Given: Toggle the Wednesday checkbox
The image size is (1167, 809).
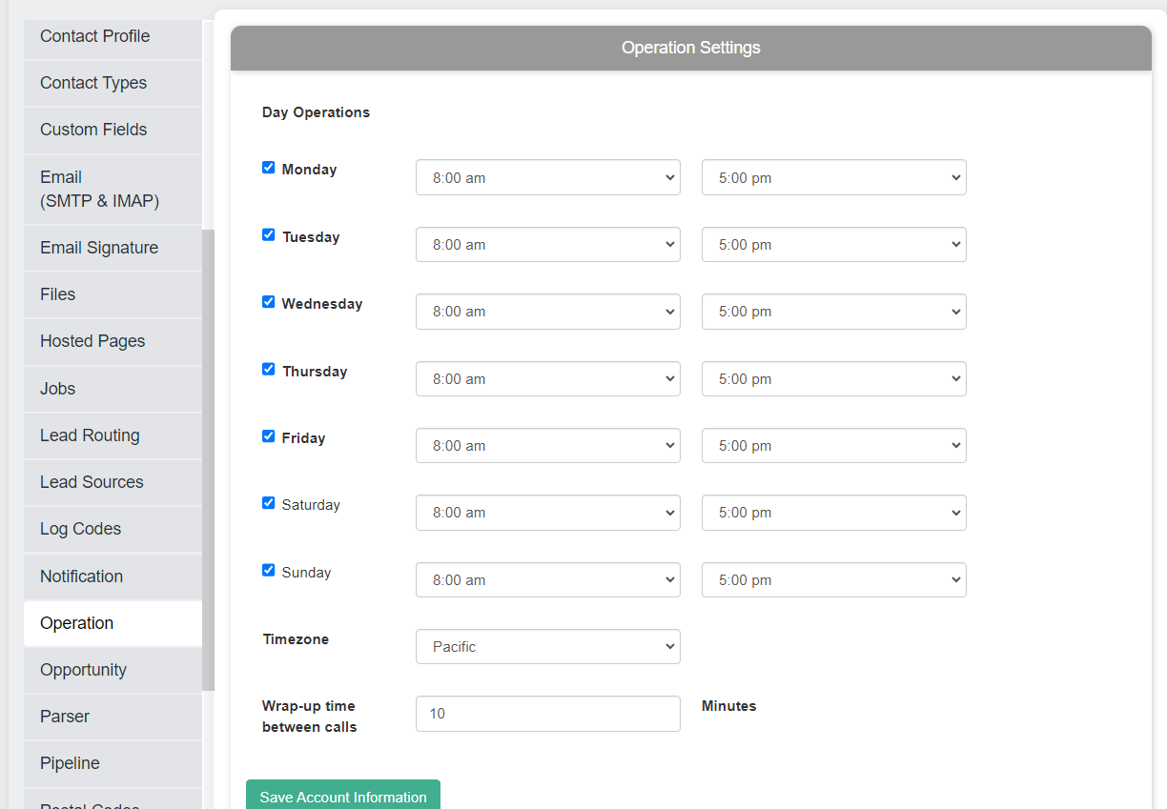Looking at the screenshot, I should tap(269, 301).
